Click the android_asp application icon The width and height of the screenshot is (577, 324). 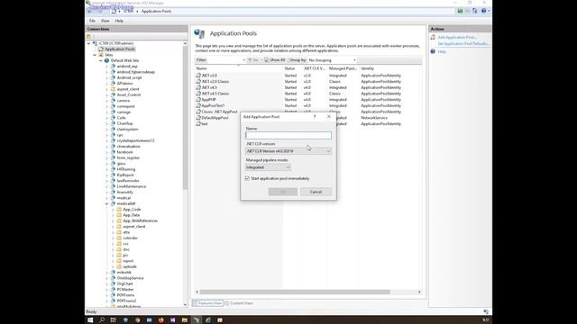(113, 66)
